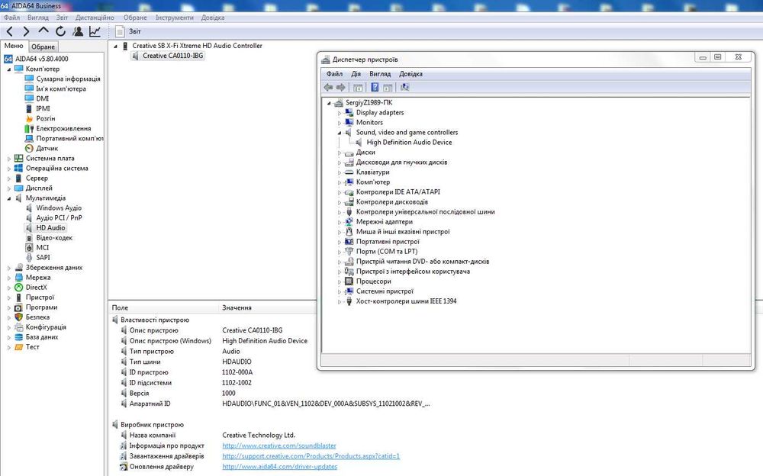Open the creative.com/soundblaster link
Screen dimensions: 763x476
[x=278, y=445]
